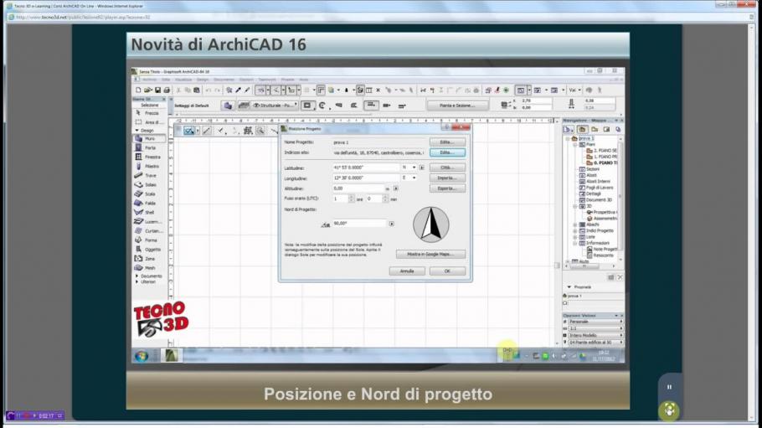Click the Città button
This screenshot has width=762, height=428.
(x=447, y=168)
